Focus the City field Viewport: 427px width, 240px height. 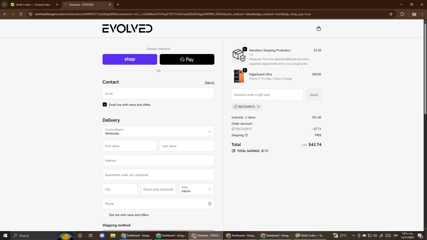point(120,189)
